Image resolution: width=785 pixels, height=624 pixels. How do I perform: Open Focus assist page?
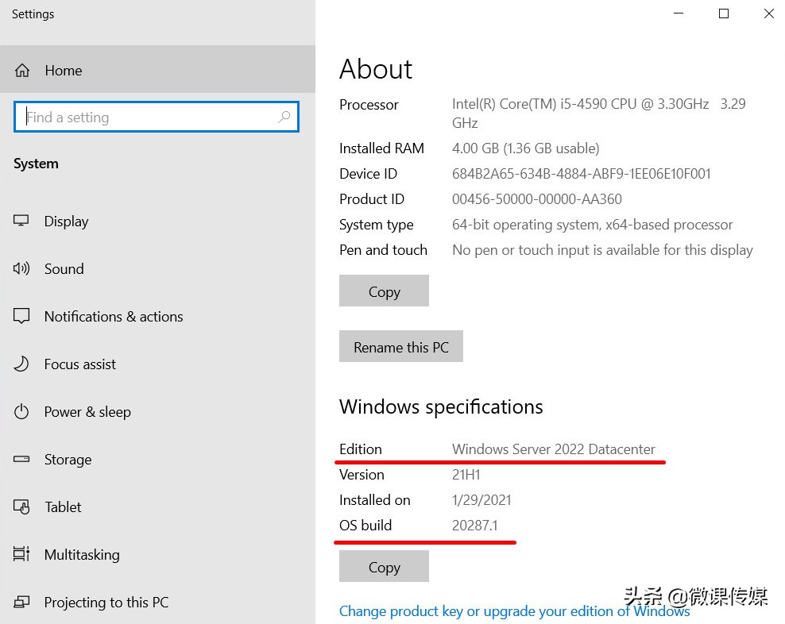click(x=157, y=364)
